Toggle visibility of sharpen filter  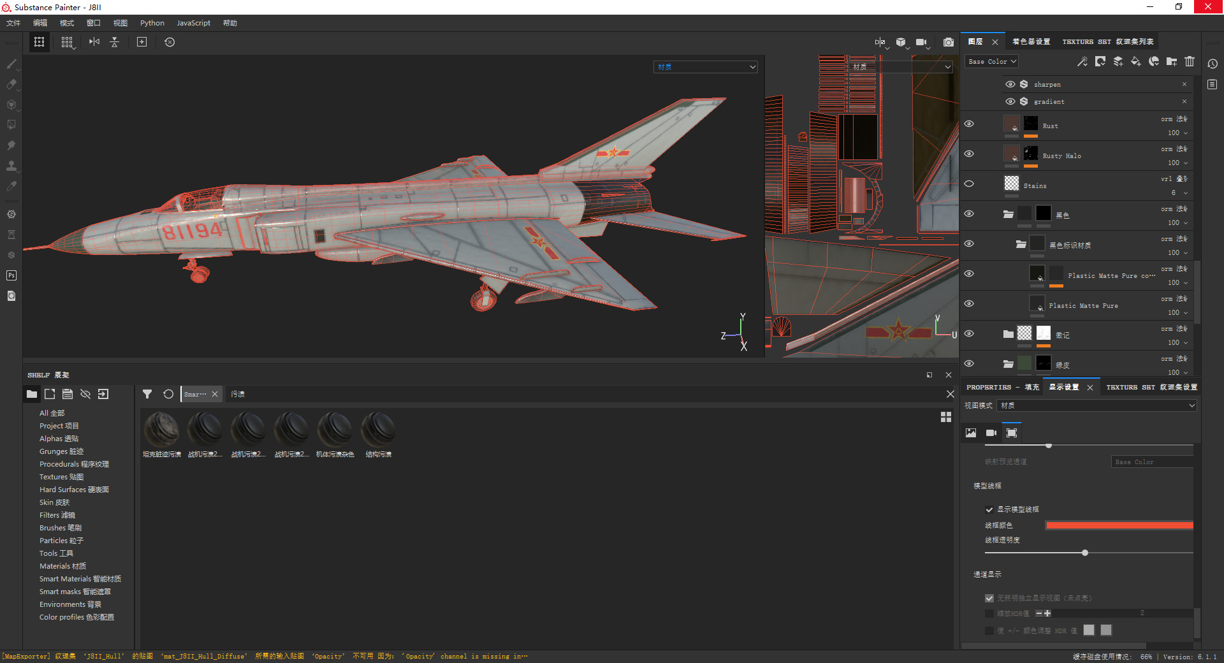click(x=1010, y=84)
